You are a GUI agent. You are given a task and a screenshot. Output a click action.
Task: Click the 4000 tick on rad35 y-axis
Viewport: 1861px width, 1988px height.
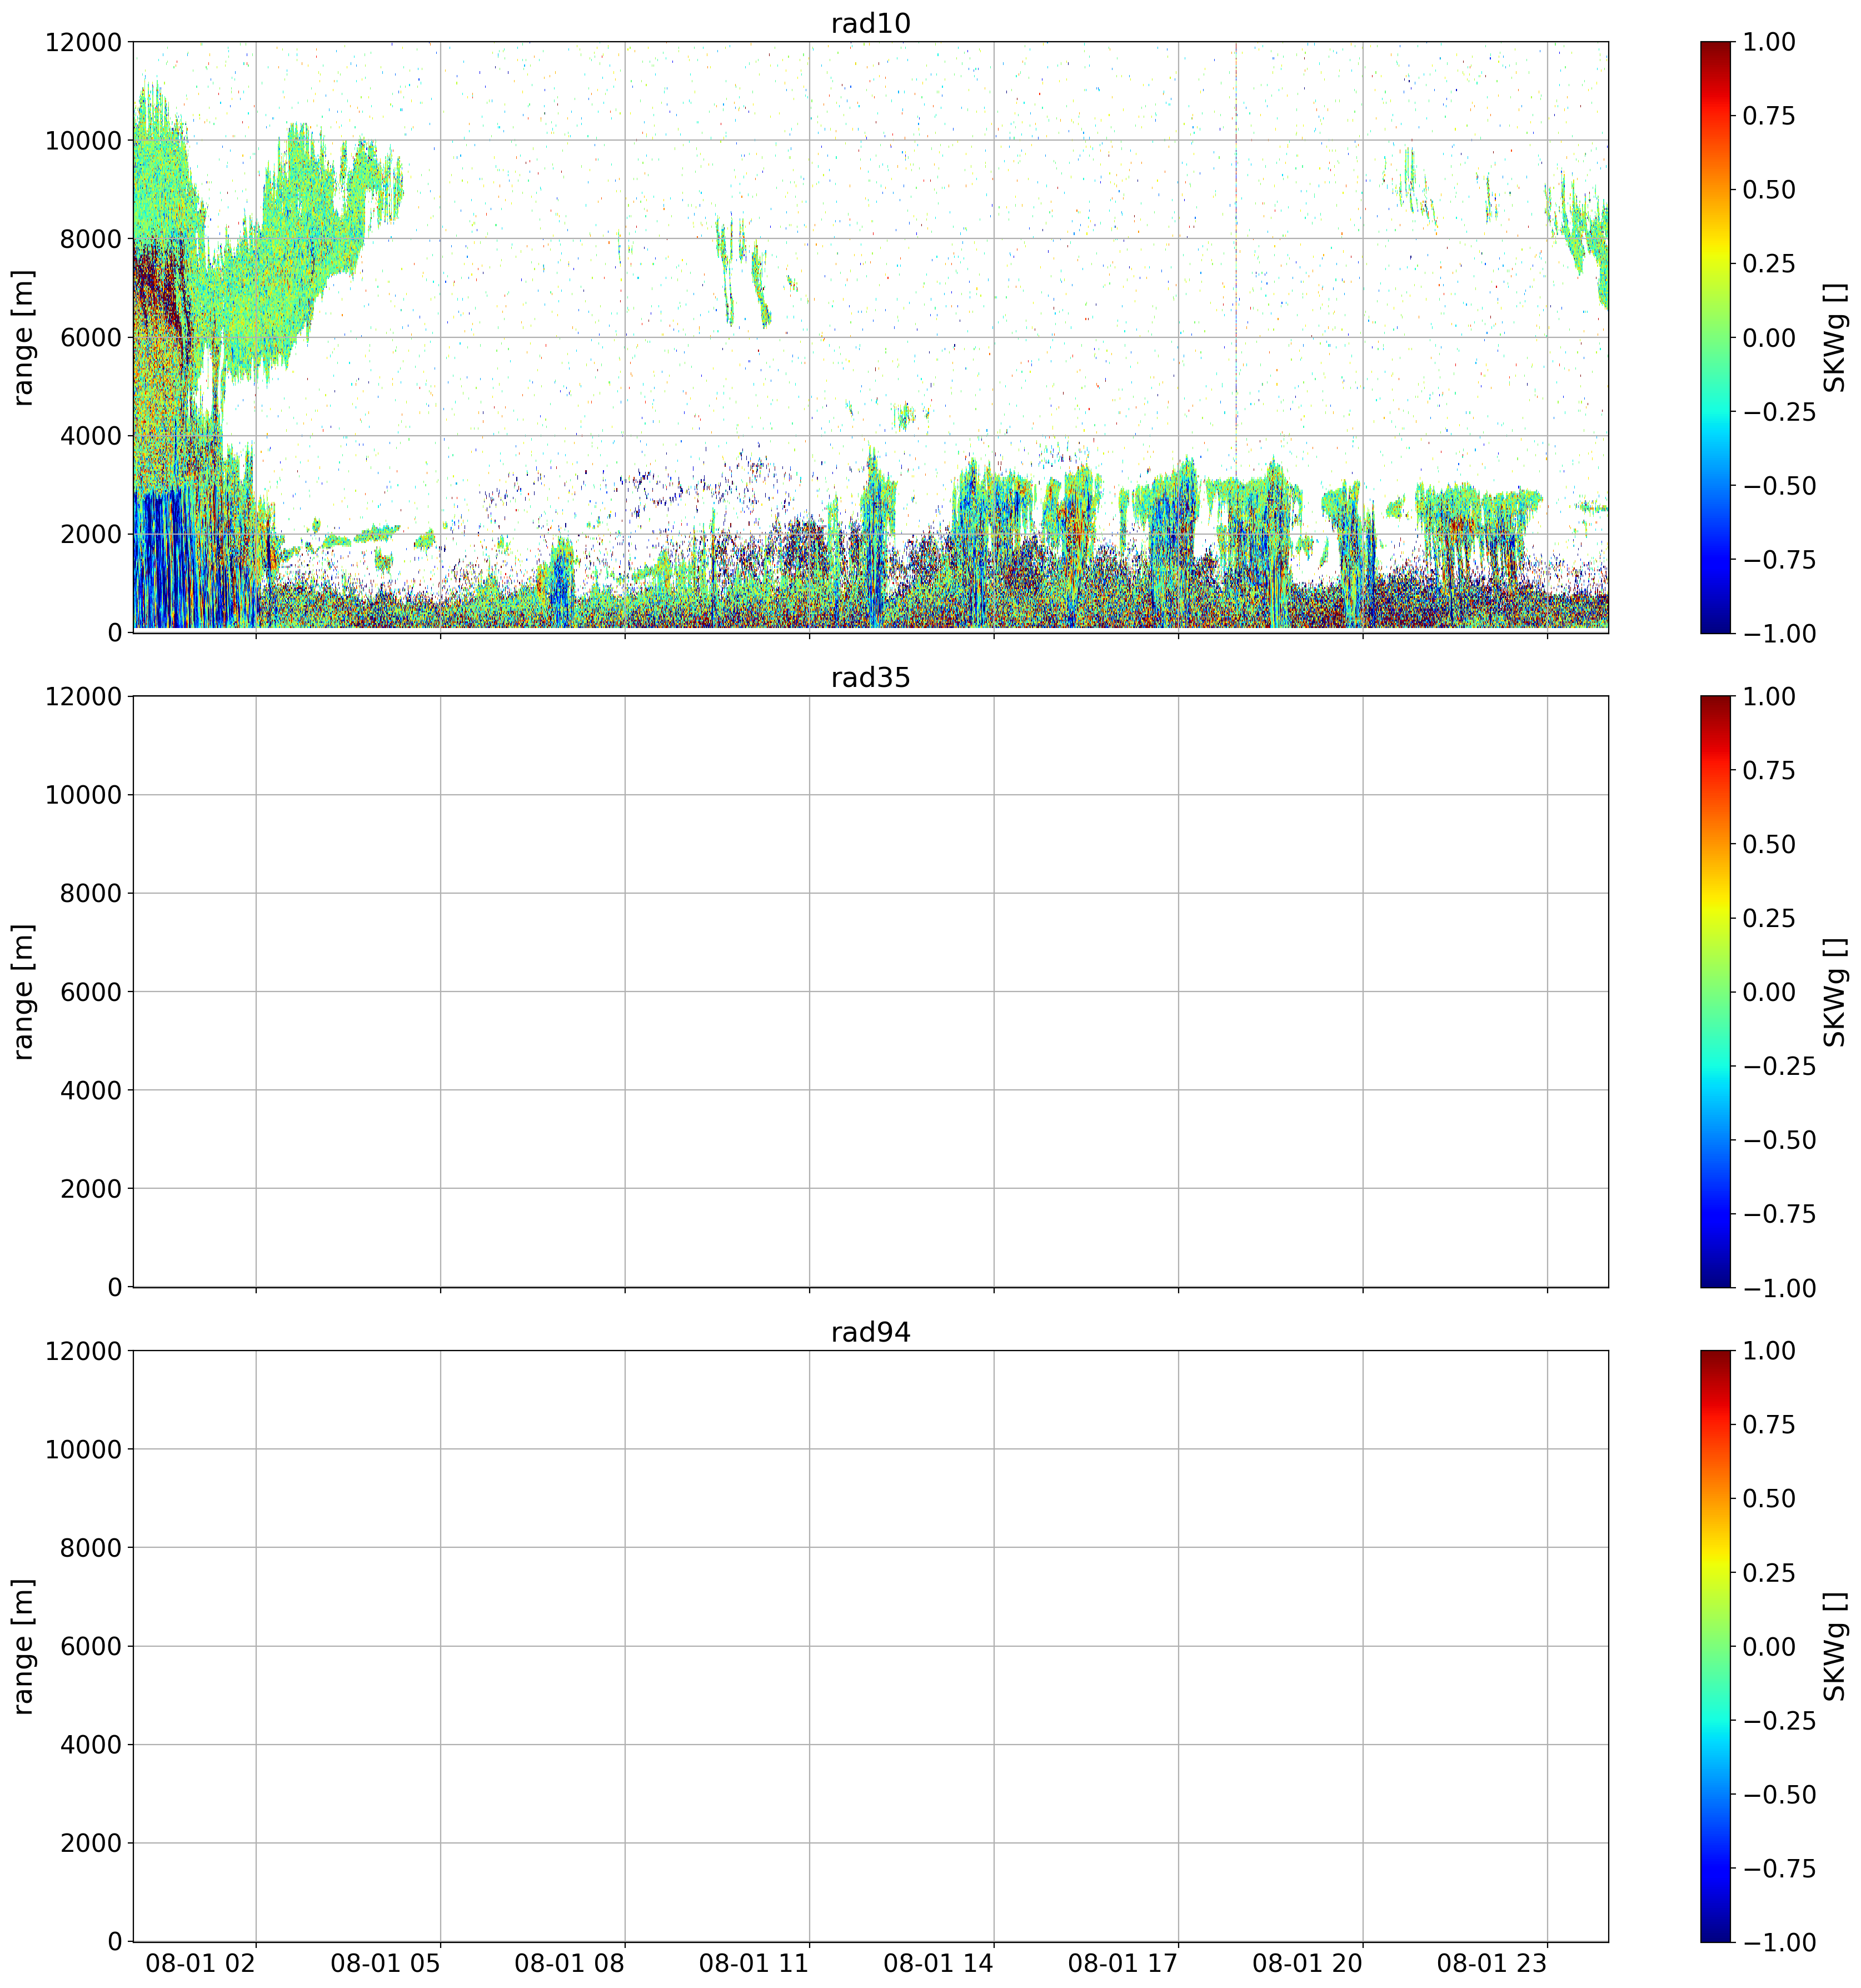coord(91,1090)
